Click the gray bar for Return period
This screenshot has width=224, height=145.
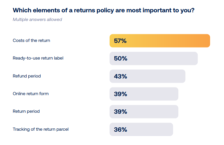[150, 112]
